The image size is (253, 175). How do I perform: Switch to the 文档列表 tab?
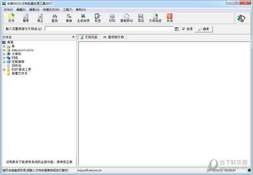tap(89, 37)
